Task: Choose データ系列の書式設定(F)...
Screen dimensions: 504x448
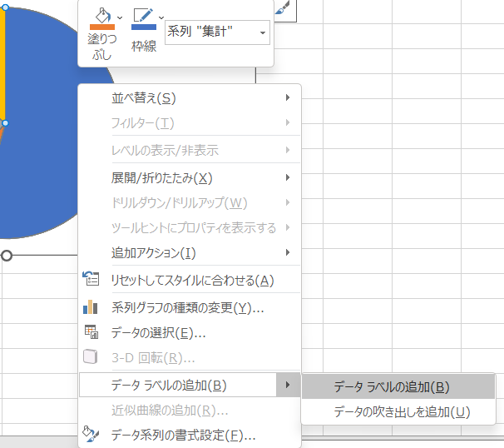Action: click(x=190, y=436)
